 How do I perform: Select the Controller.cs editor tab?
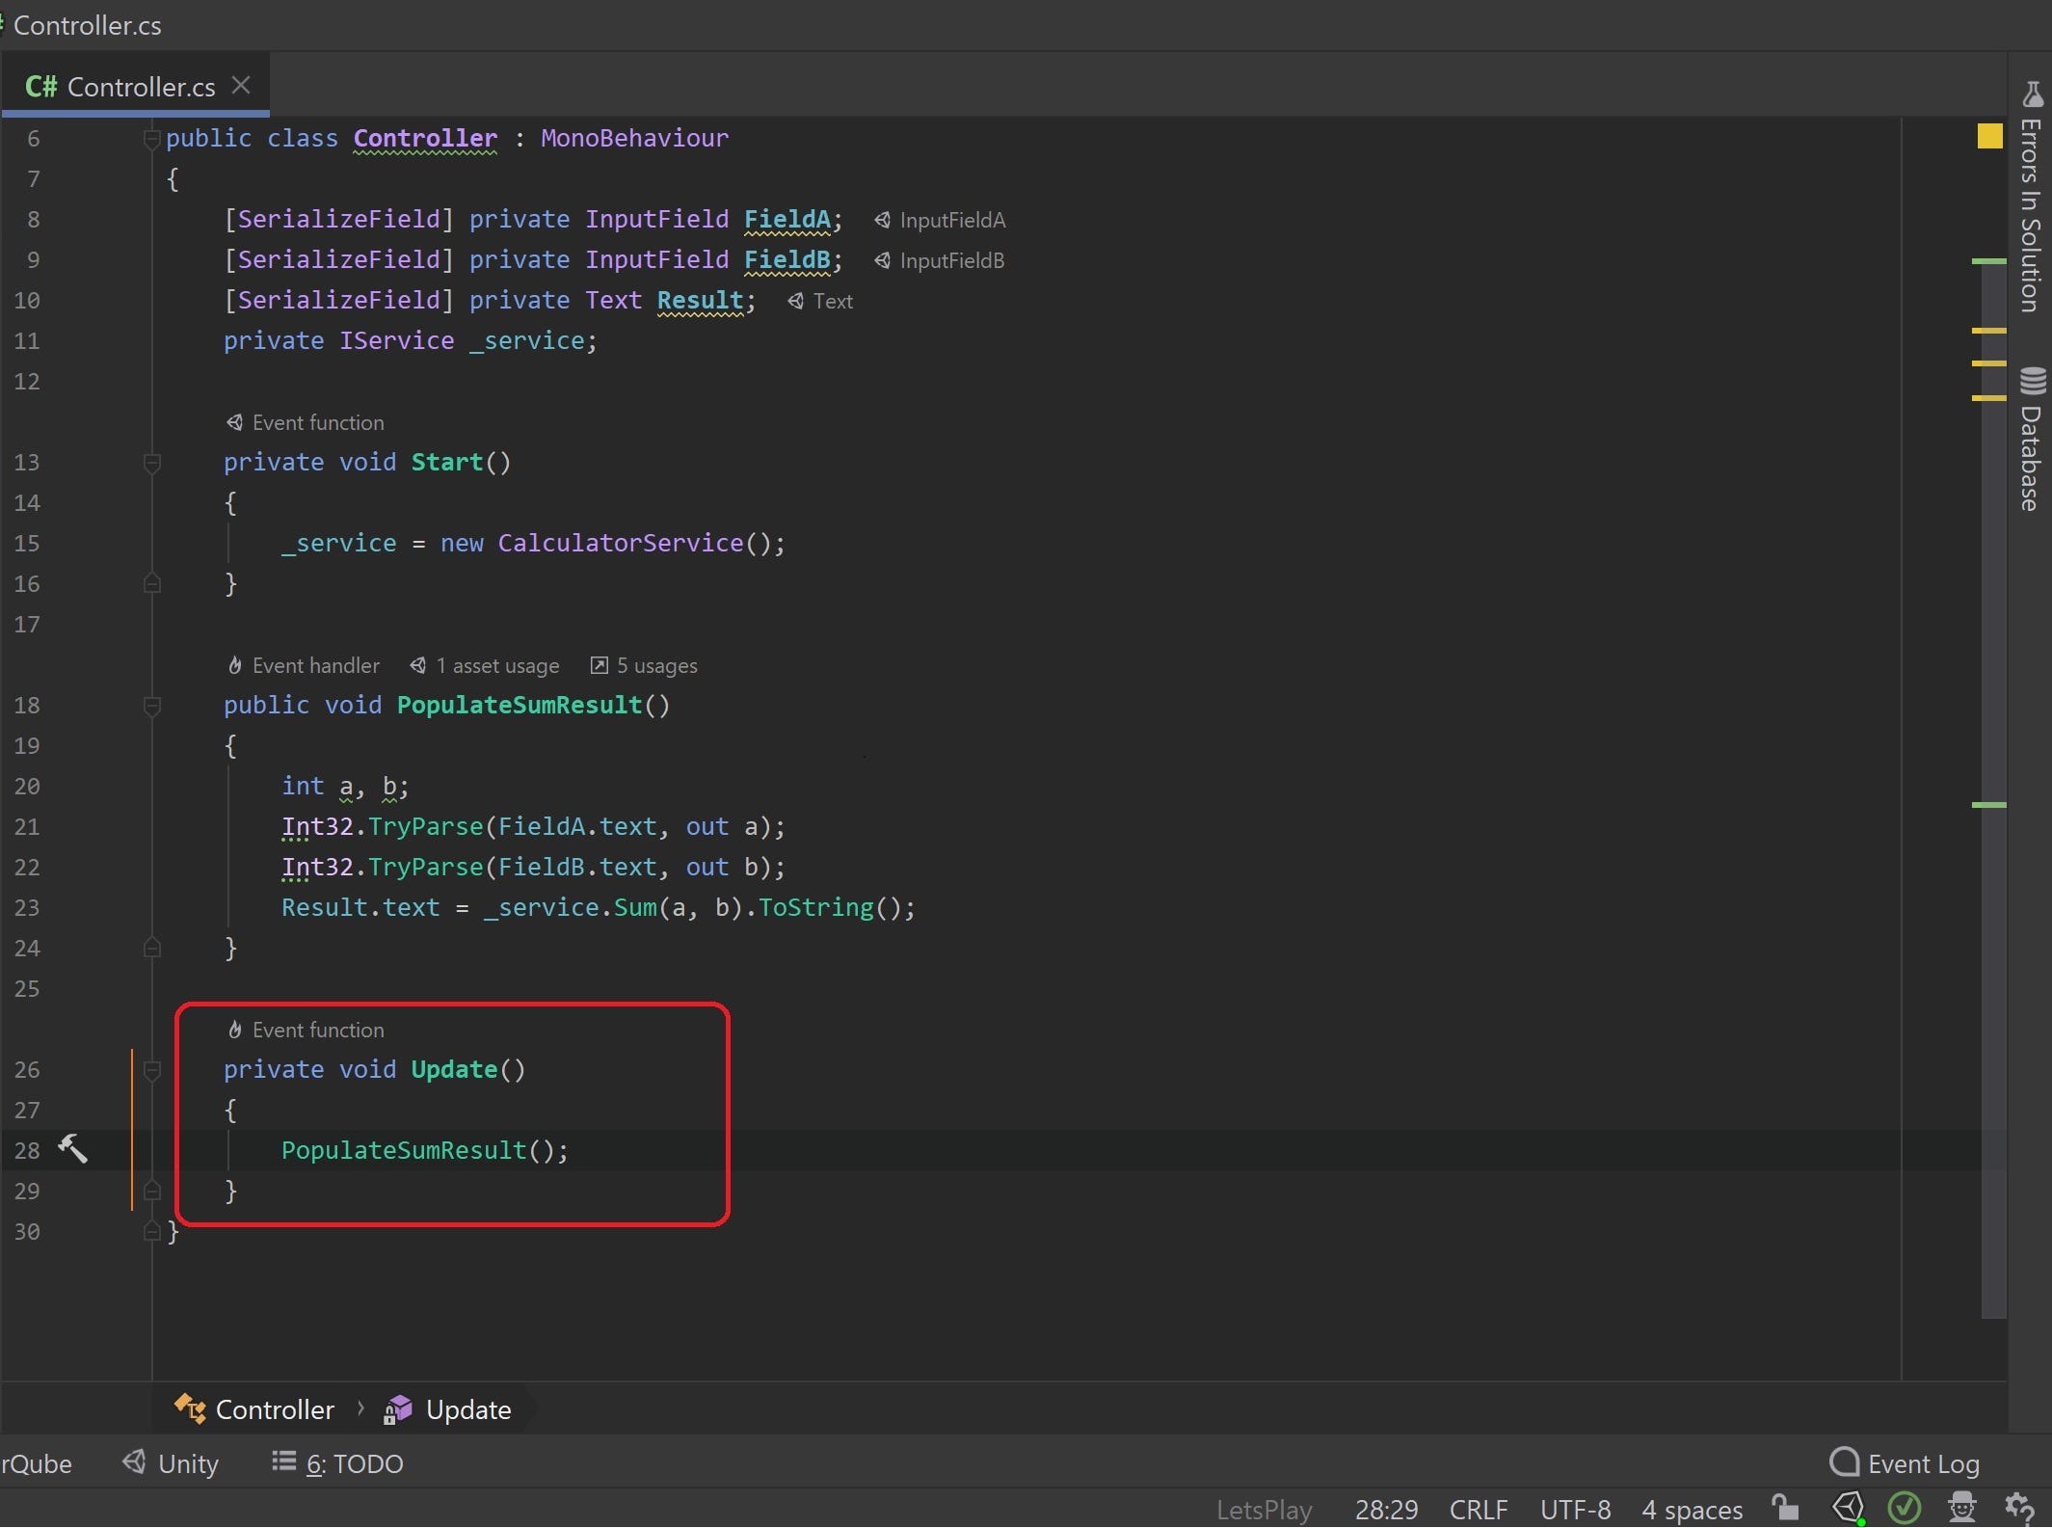pos(135,87)
